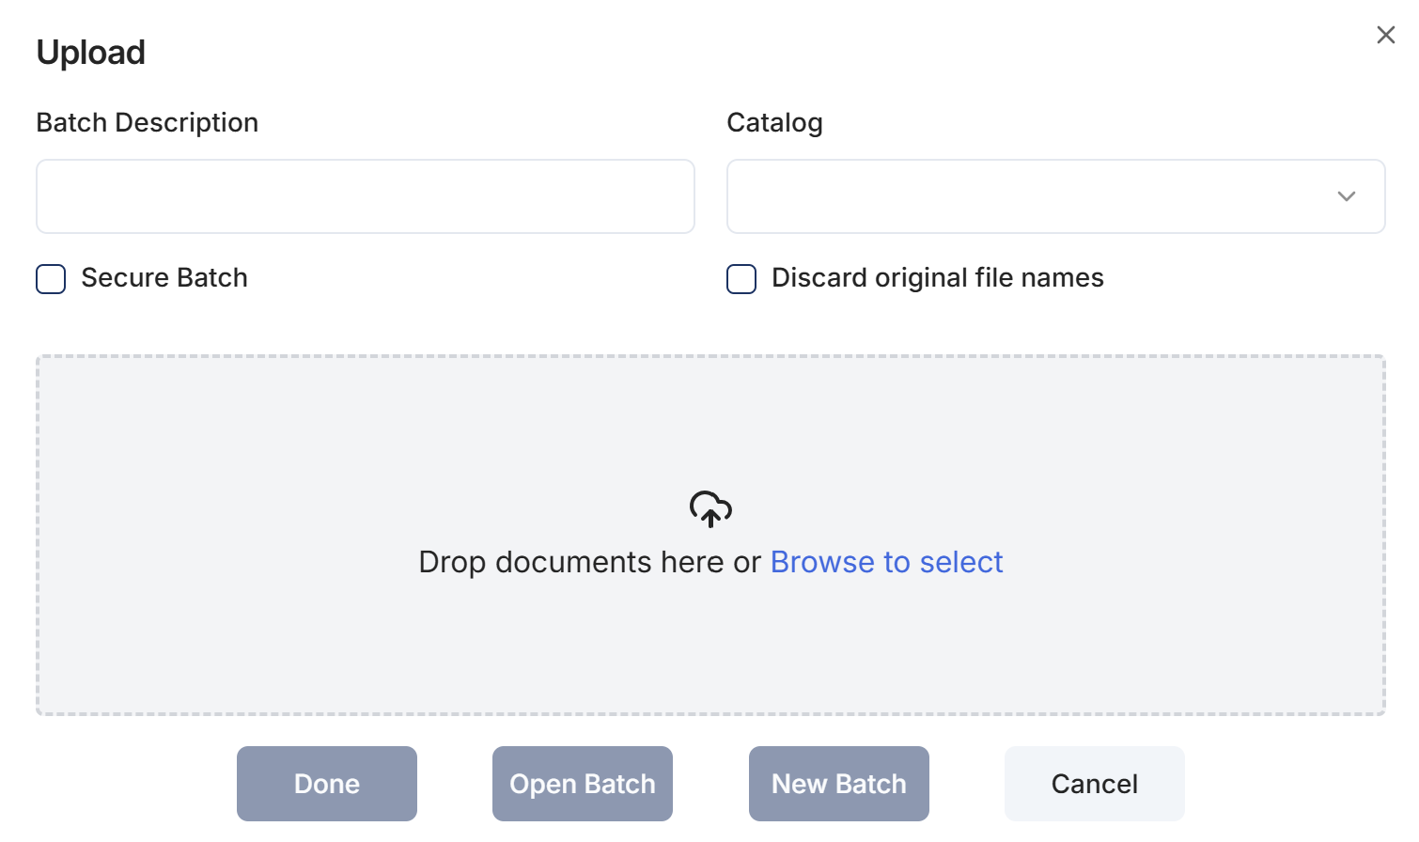This screenshot has width=1419, height=842.
Task: Close the Upload dialog with the X icon
Action: point(1385,35)
